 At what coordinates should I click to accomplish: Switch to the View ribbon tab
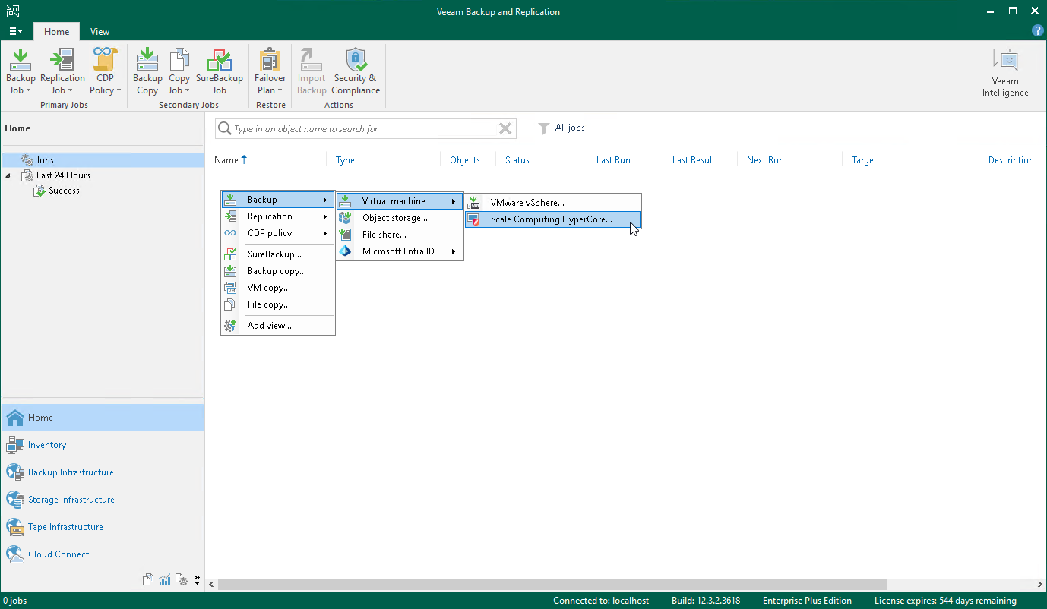pyautogui.click(x=100, y=32)
